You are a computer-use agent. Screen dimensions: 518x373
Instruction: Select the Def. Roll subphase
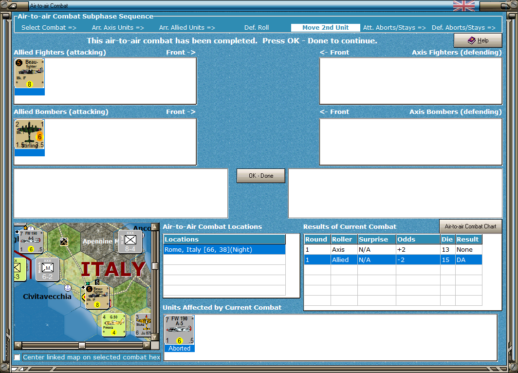(257, 28)
